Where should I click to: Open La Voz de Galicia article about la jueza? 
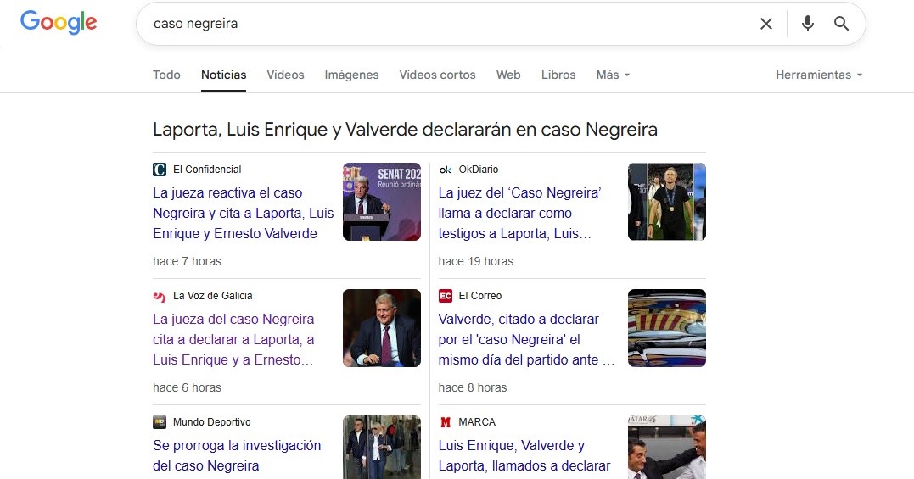233,339
